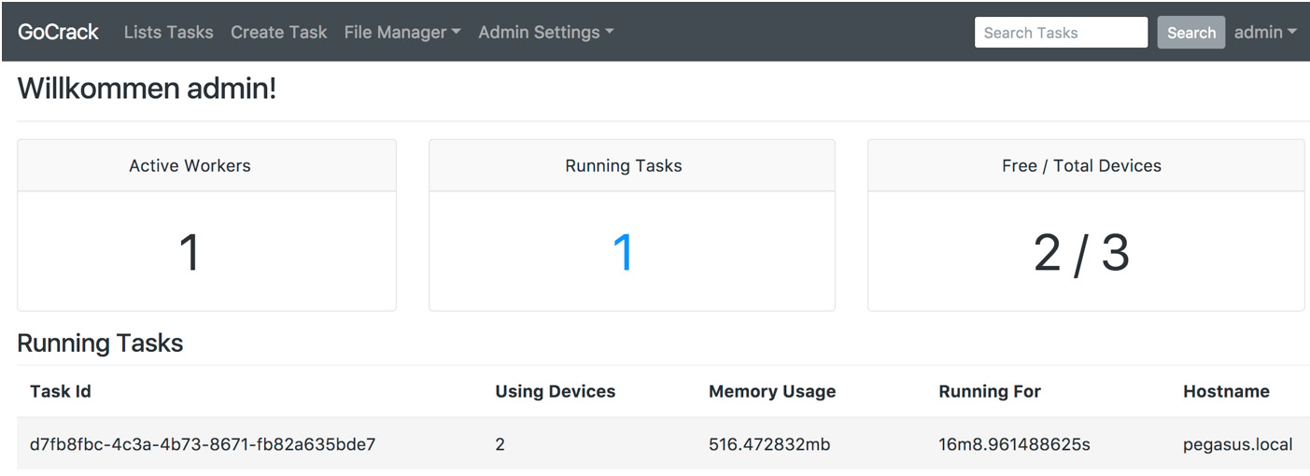Click the Using Devices column header
Viewport: 1310px width, 476px height.
point(555,391)
